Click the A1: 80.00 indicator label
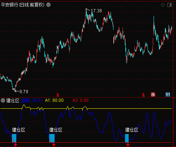Screen dimensions: 176x147 click(54, 100)
